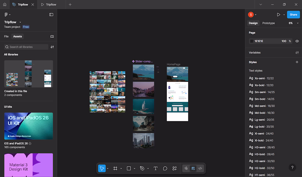Open shape tools dropdown arrow
This screenshot has height=177, width=302.
(135, 169)
